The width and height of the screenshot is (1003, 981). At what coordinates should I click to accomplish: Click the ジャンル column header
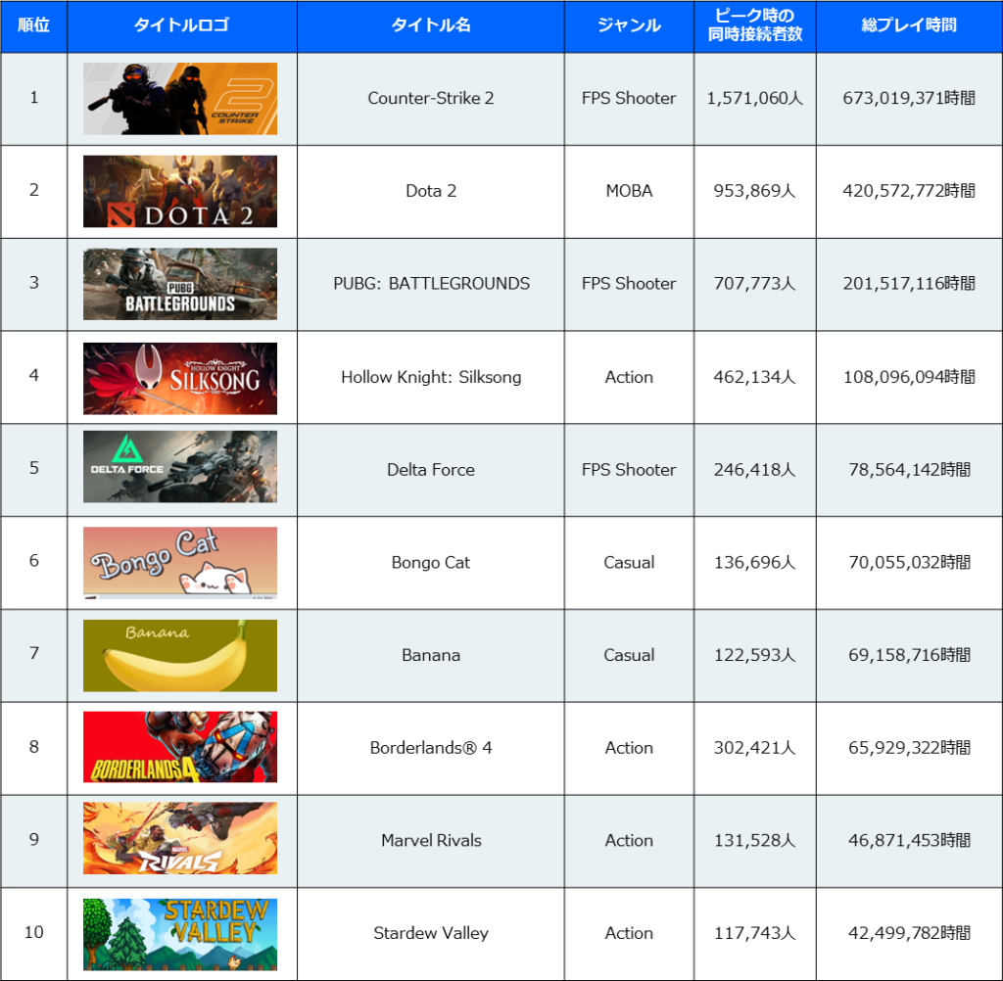click(x=629, y=25)
